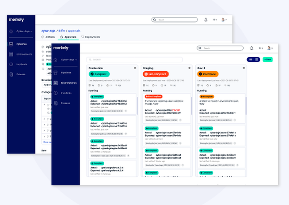Switch to Artifacts tab in back window
The height and width of the screenshot is (205, 289).
(x=48, y=37)
